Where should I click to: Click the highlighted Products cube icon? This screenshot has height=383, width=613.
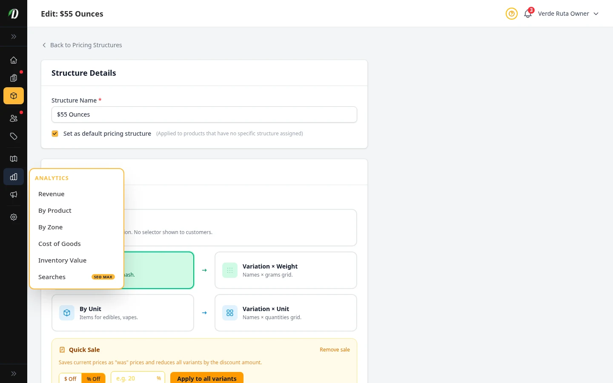14,96
